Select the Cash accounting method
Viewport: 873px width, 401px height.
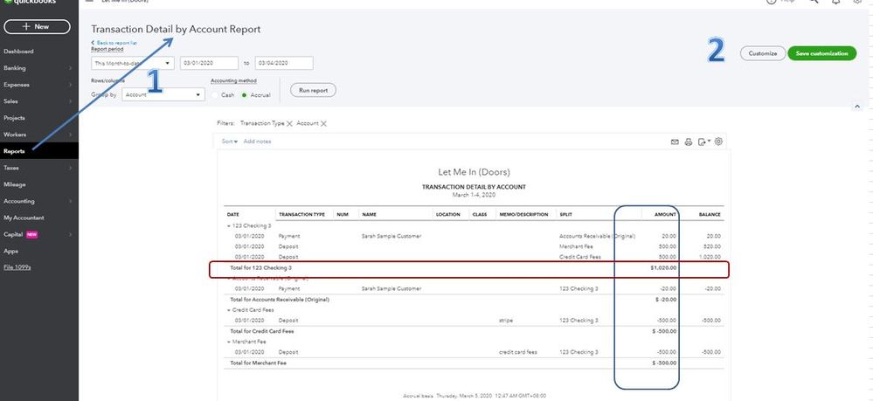click(x=215, y=94)
